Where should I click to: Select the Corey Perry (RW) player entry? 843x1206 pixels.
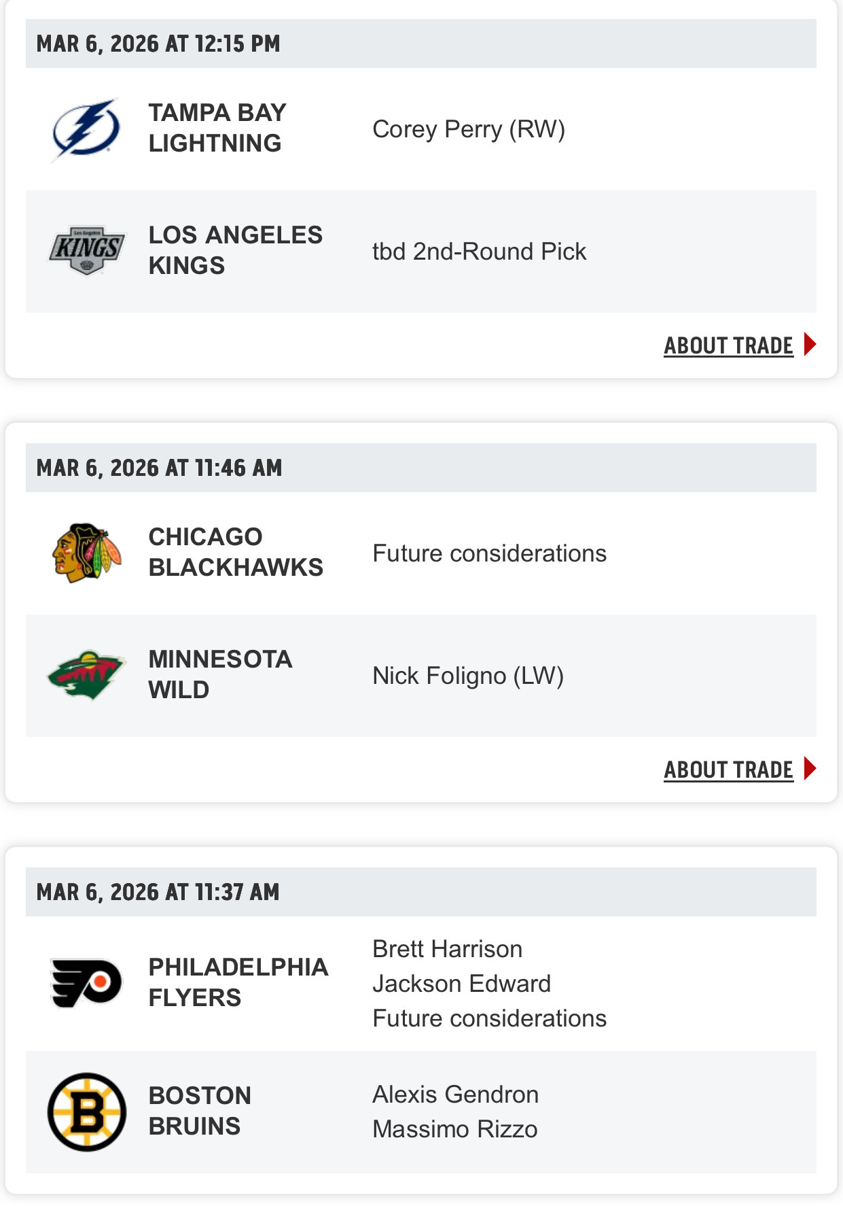point(469,129)
